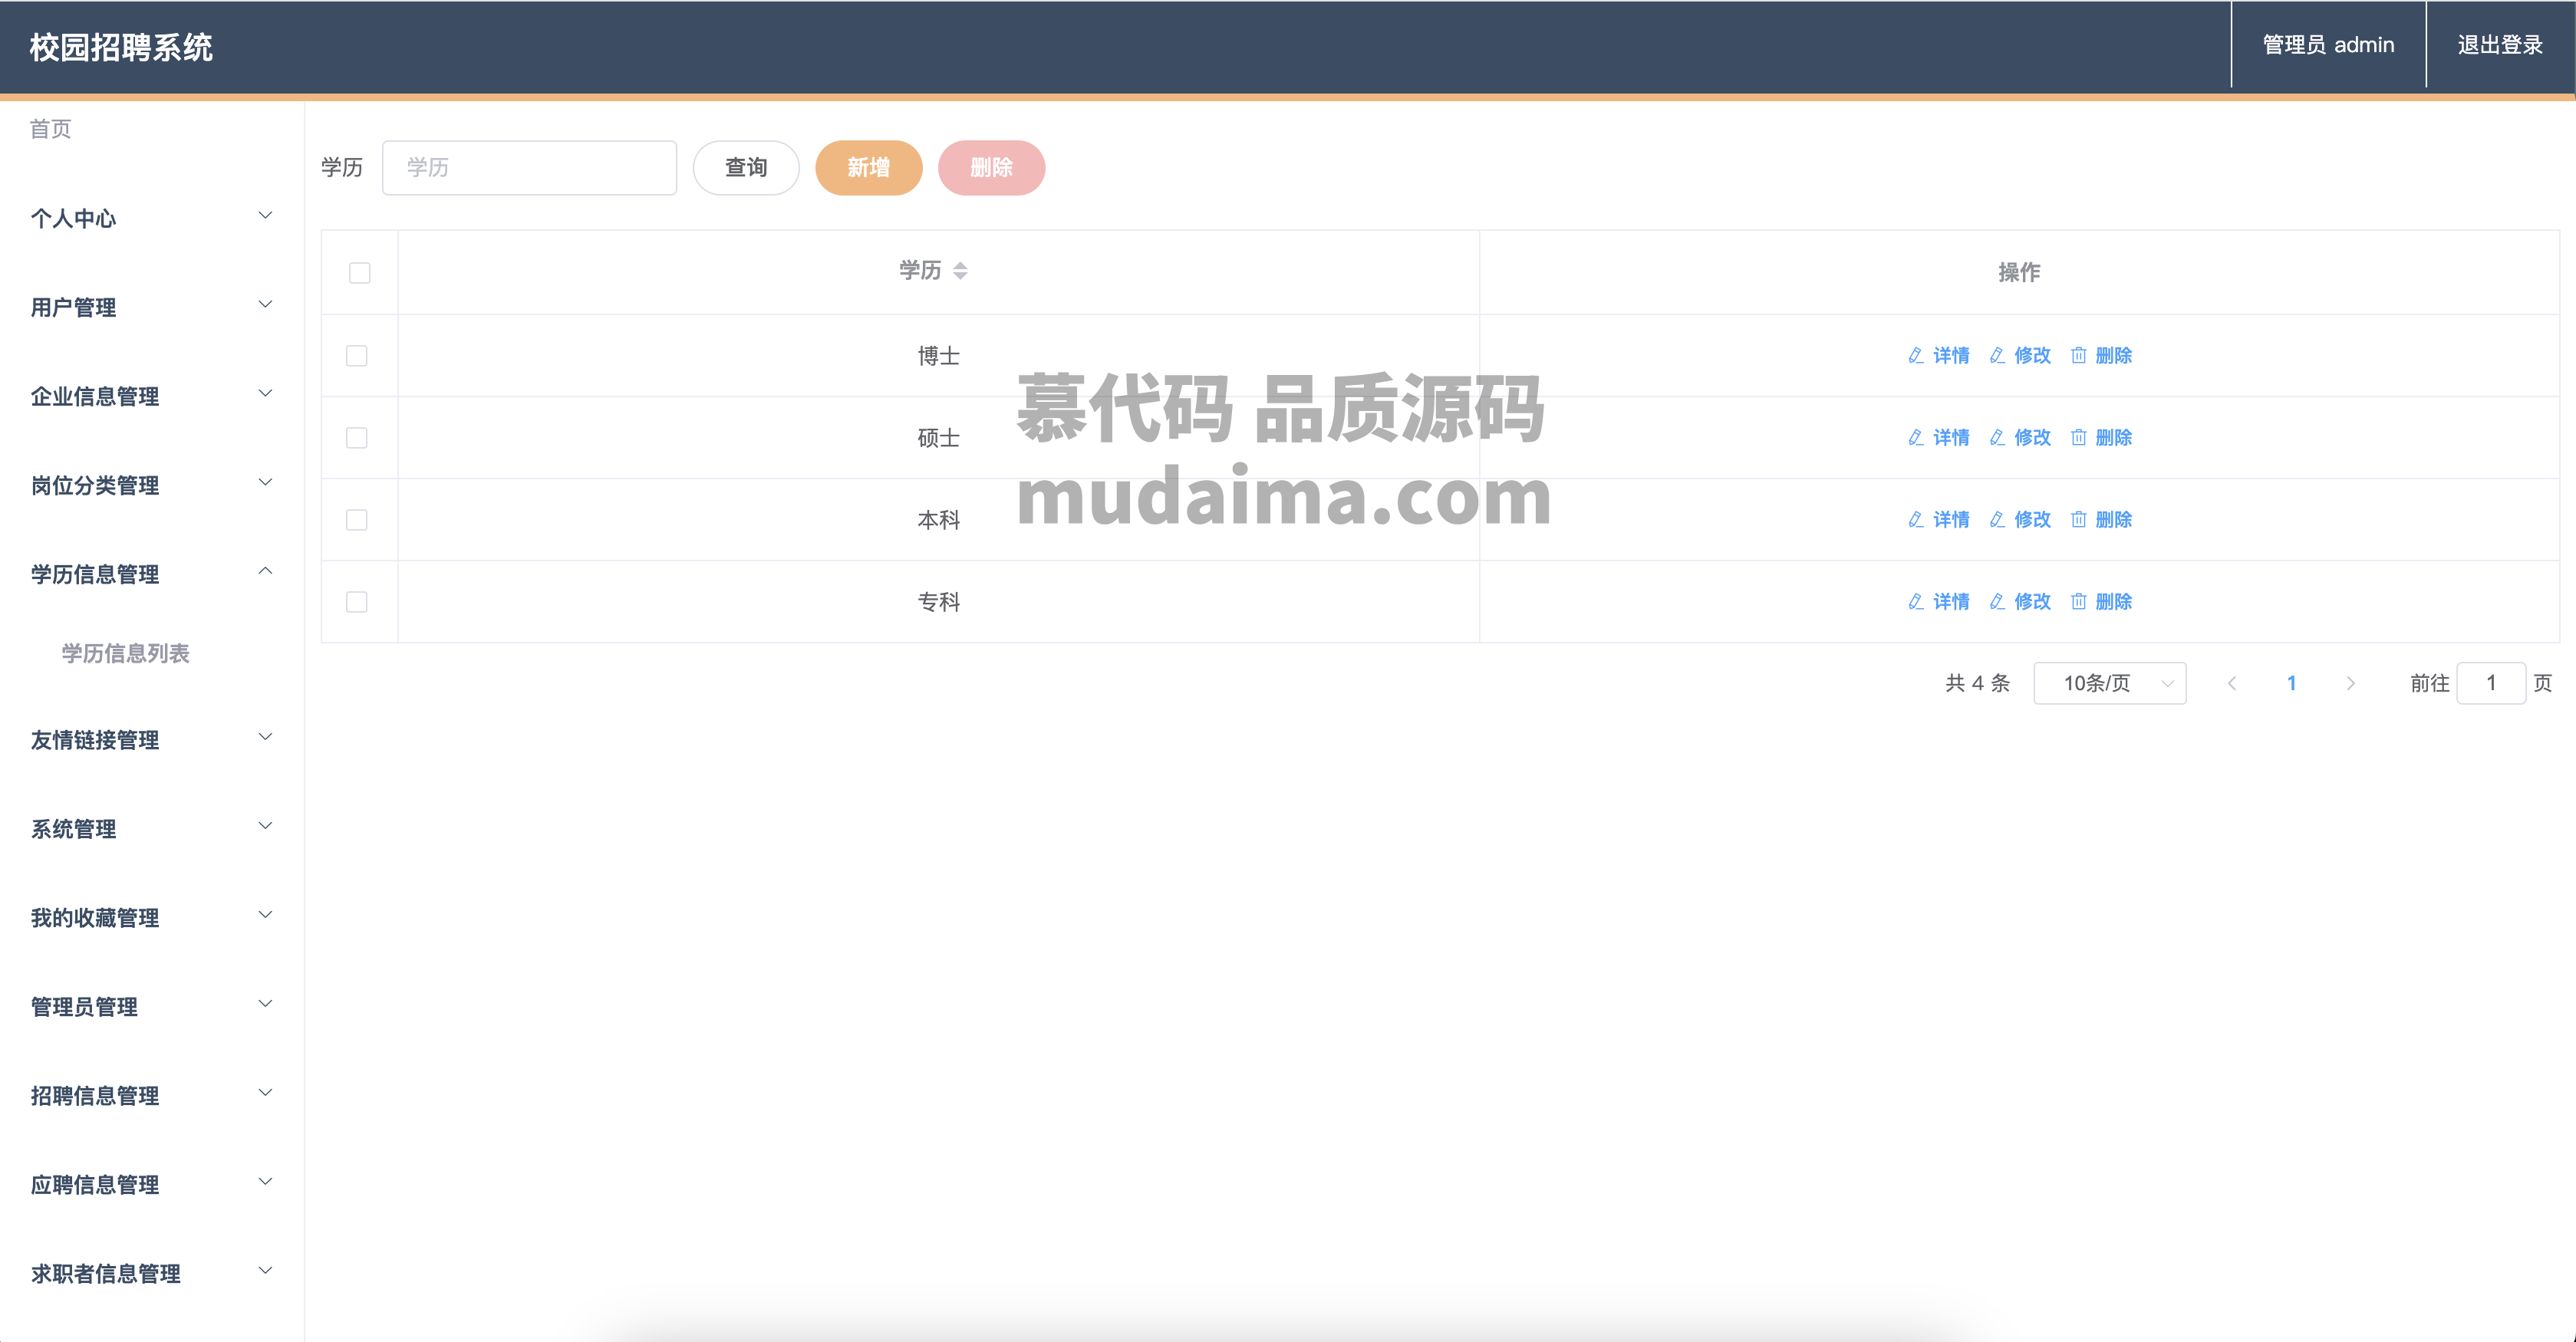The image size is (2576, 1342).
Task: Click the 删除 link for 本科
Action: coord(2113,520)
